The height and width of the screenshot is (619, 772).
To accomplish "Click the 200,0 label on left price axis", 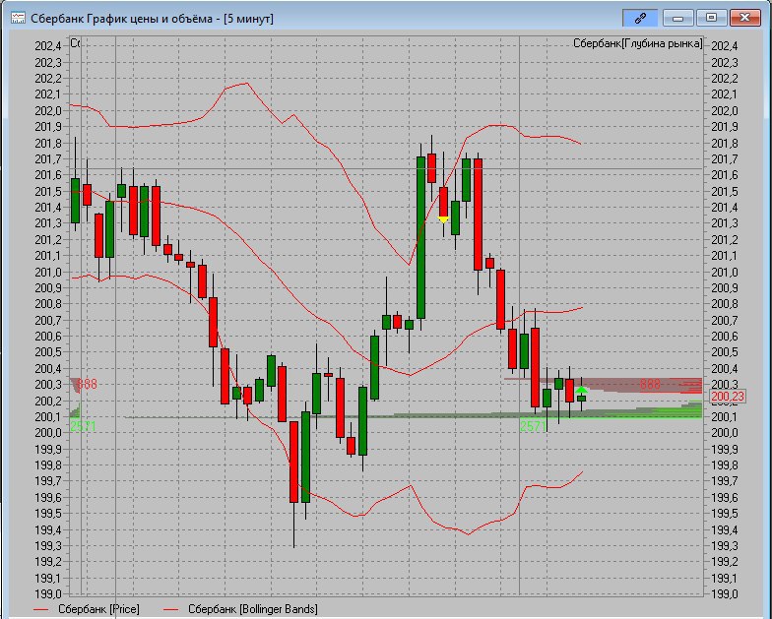I will 48,433.
